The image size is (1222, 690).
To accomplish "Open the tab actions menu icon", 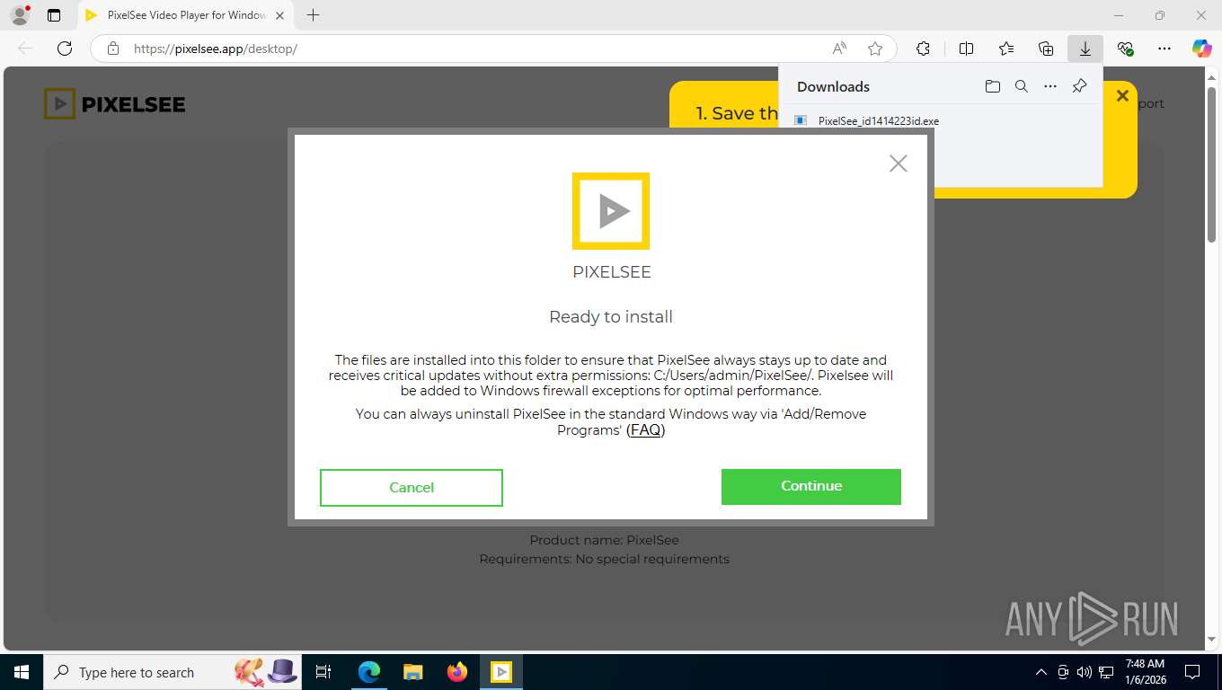I will click(54, 15).
